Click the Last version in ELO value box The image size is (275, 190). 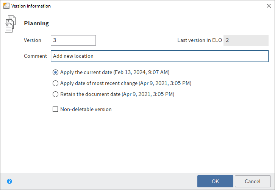(x=245, y=40)
